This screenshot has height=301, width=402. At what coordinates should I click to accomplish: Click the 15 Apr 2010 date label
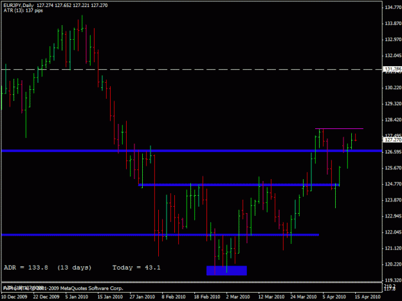click(368, 297)
